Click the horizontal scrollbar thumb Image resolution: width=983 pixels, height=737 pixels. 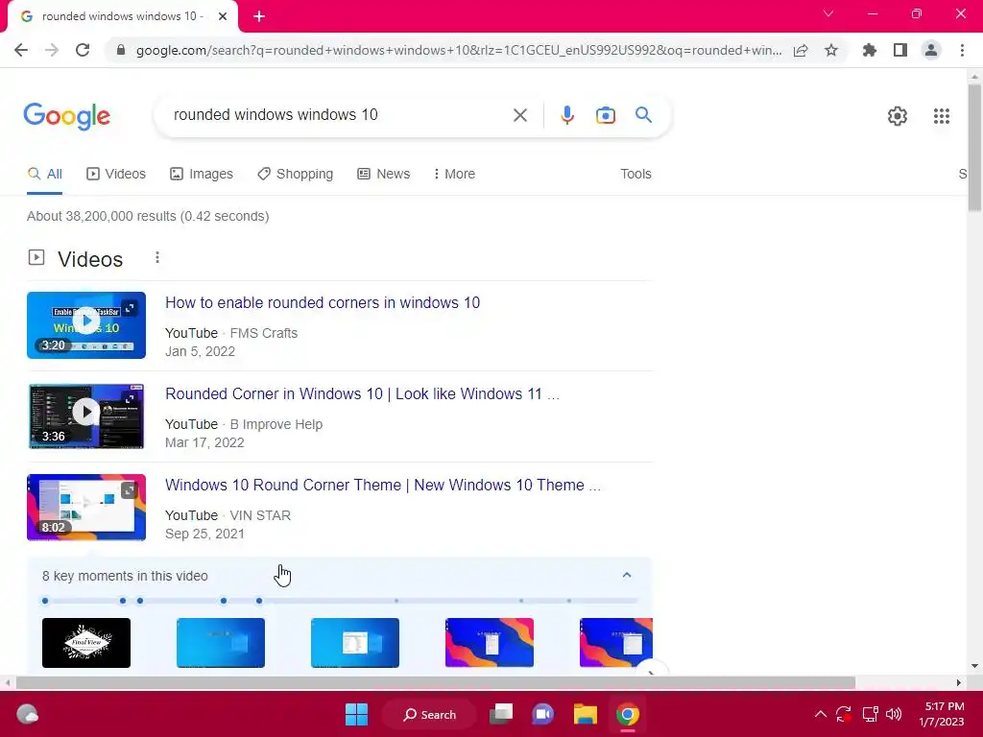pyautogui.click(x=436, y=682)
